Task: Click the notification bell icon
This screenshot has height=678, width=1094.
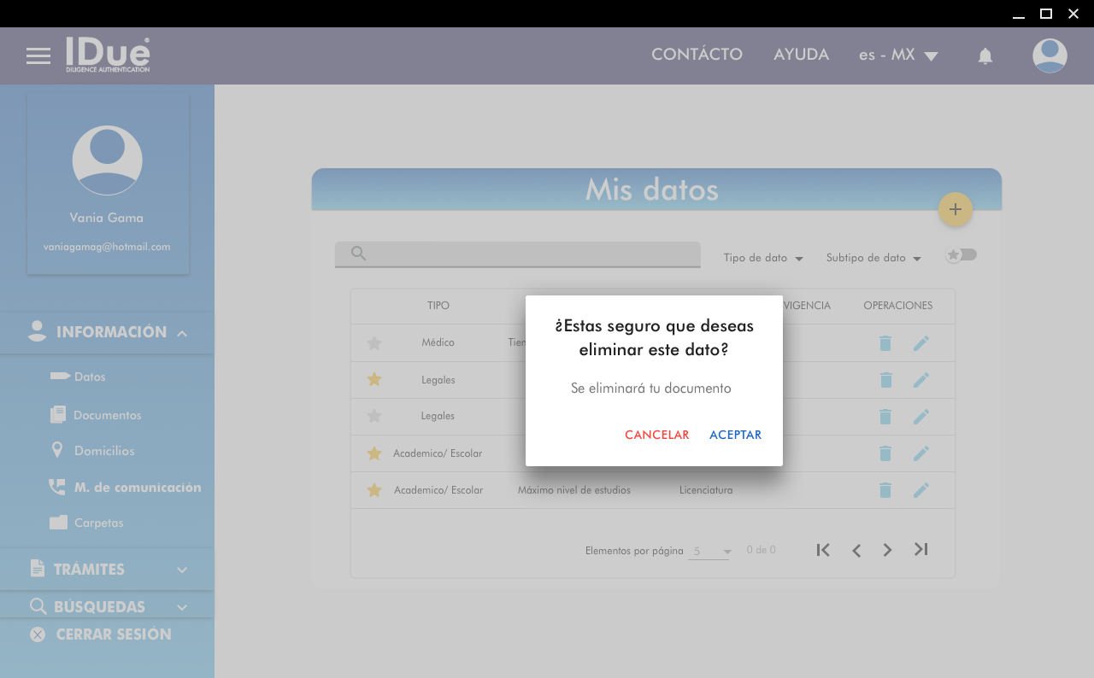Action: coord(985,56)
